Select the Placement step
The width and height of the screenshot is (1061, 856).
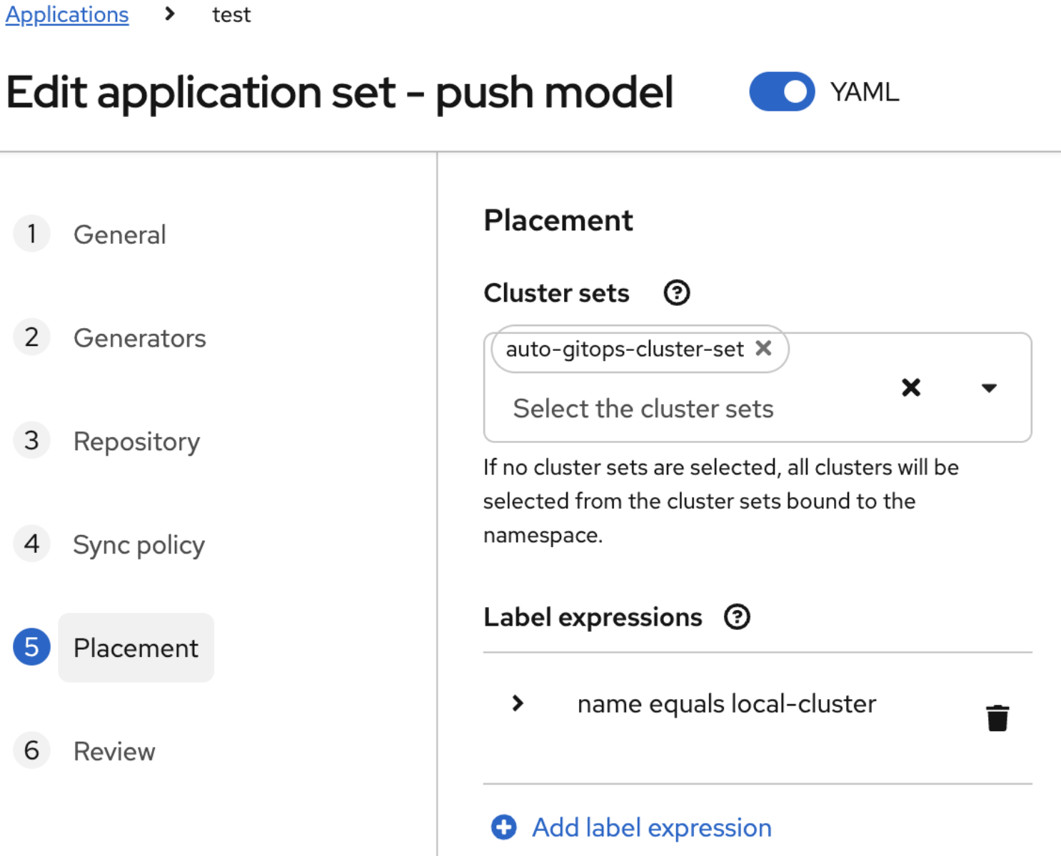(136, 648)
